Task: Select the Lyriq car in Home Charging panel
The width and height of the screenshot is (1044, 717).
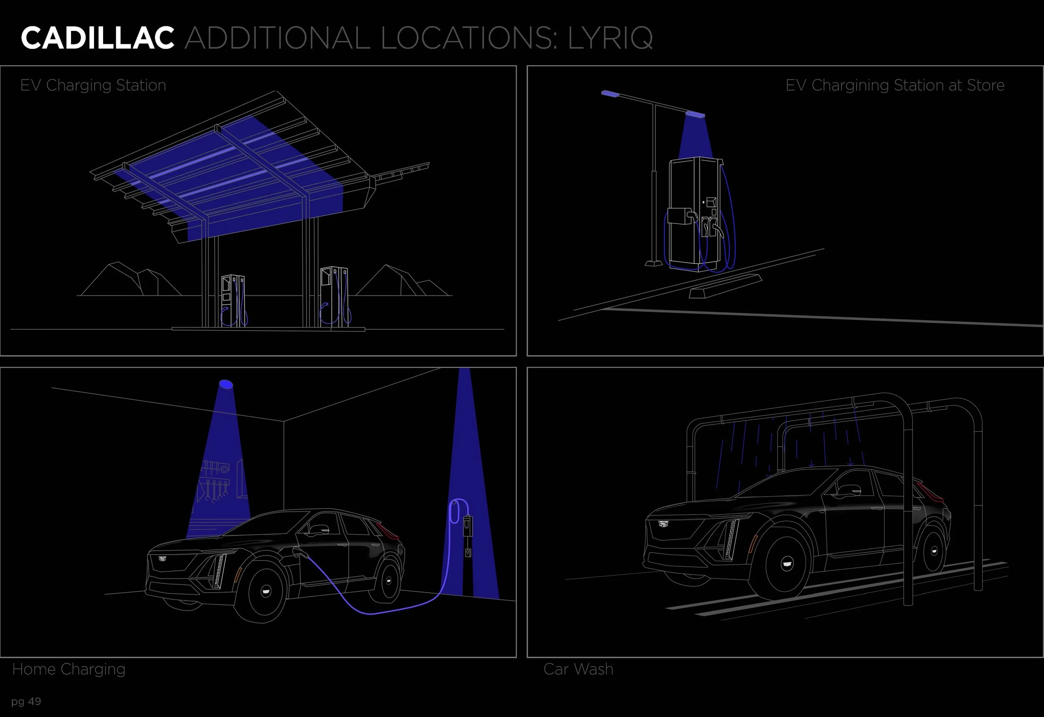Action: (x=275, y=566)
